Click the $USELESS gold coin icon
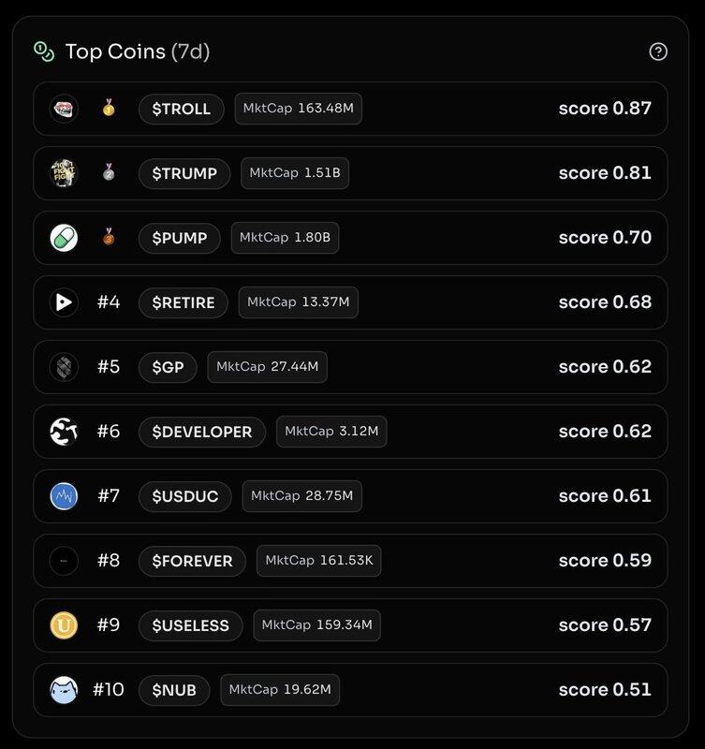This screenshot has width=705, height=749. (x=64, y=625)
